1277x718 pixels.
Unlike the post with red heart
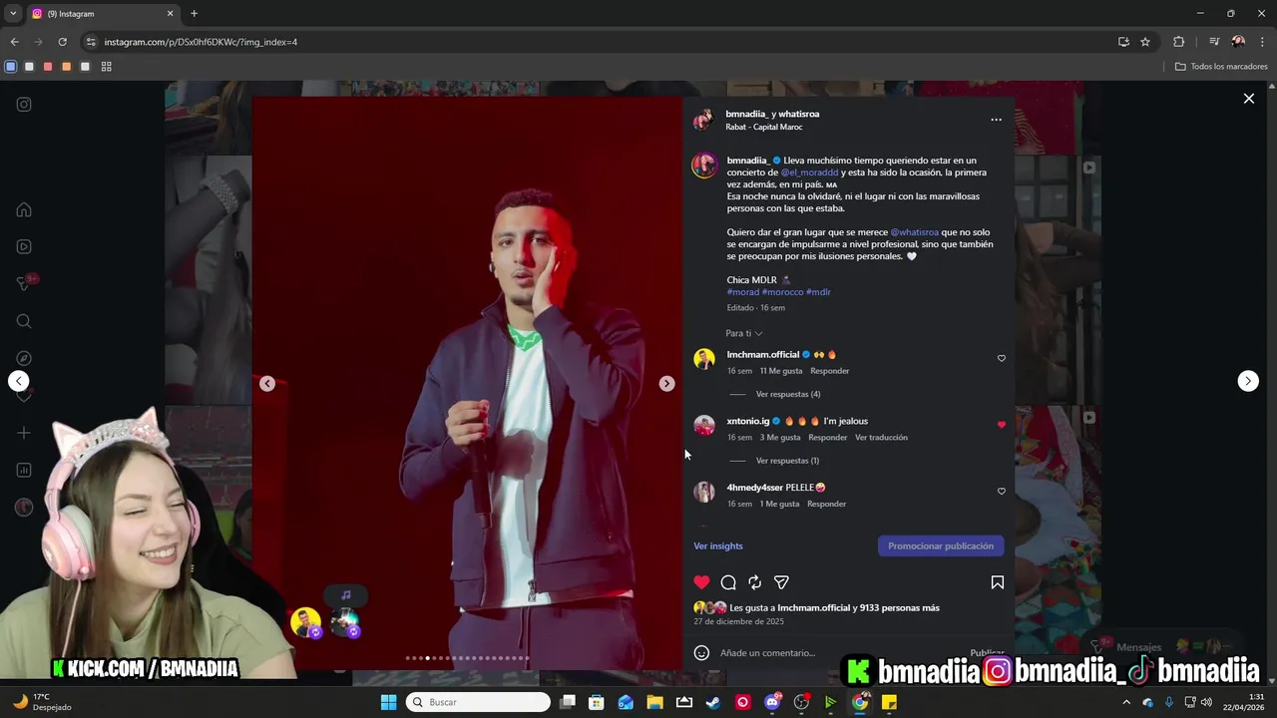(x=701, y=582)
